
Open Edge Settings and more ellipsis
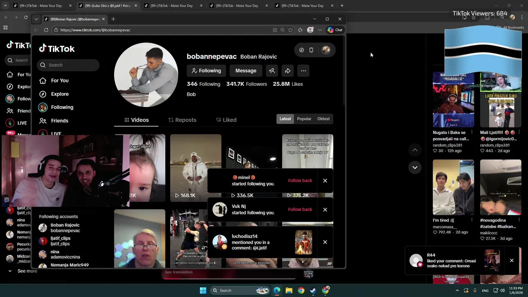[x=320, y=30]
